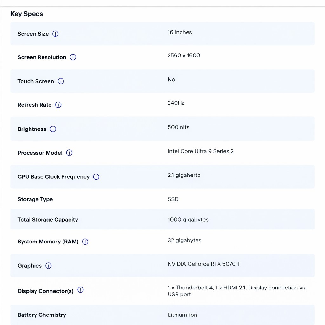Screen dimensions: 325x325
Task: Open Processor Model info icon
Action: click(69, 153)
